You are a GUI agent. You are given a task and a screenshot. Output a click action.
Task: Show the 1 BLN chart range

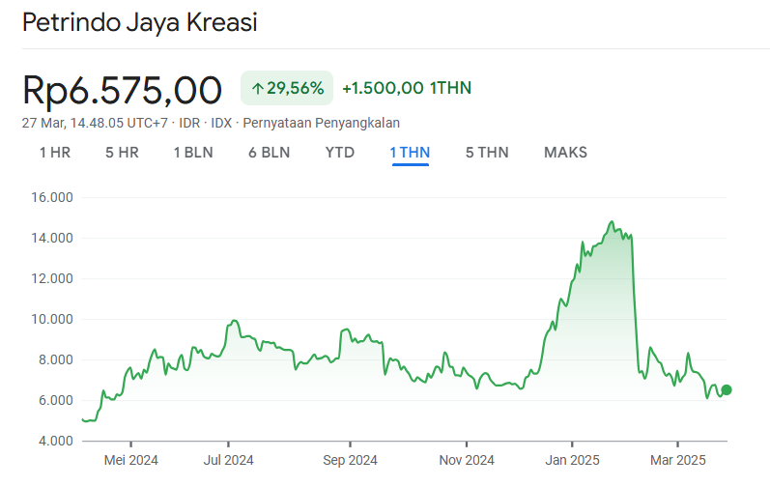click(193, 153)
